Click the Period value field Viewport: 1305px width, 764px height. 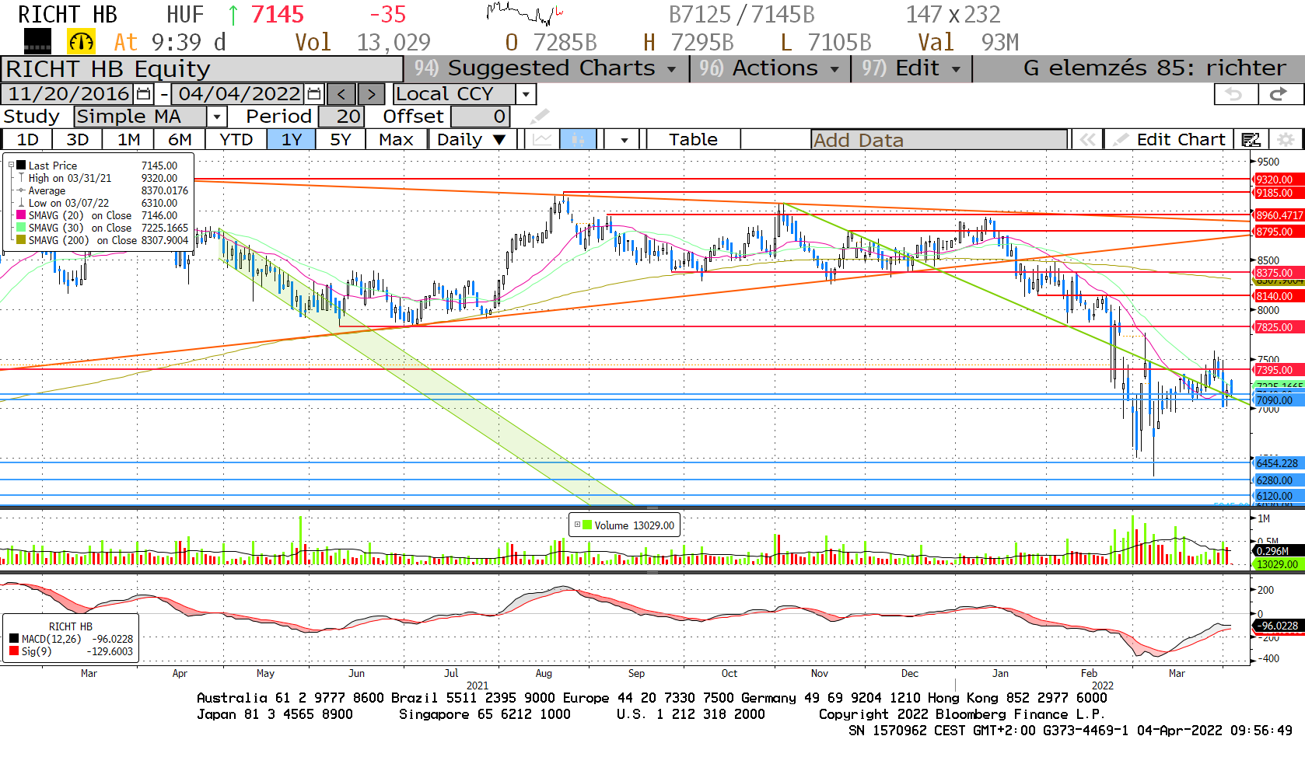(341, 117)
